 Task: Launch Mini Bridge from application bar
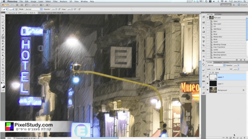22,5
